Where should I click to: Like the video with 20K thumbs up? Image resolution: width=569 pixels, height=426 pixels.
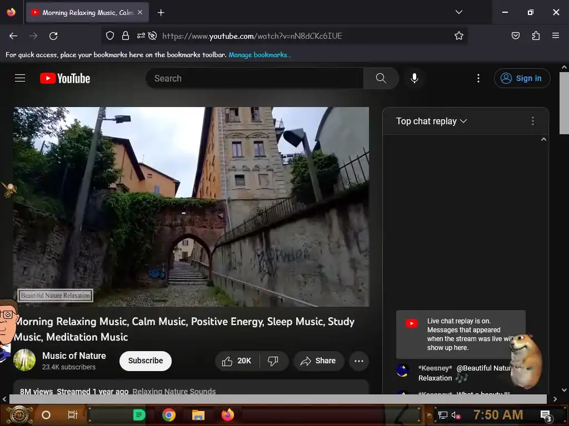pos(237,361)
